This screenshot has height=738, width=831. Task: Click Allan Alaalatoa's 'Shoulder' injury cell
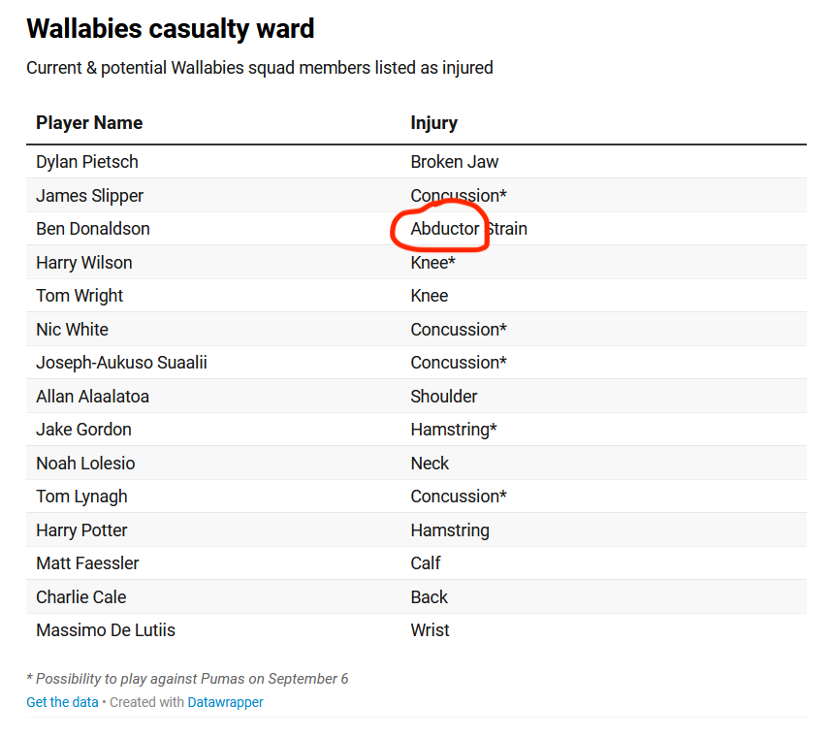444,397
